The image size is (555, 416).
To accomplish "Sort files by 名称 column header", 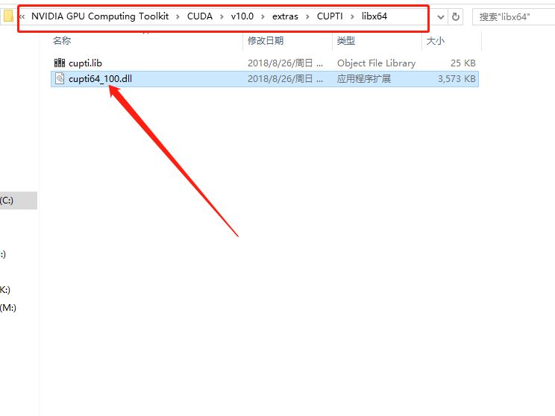I will tap(62, 41).
